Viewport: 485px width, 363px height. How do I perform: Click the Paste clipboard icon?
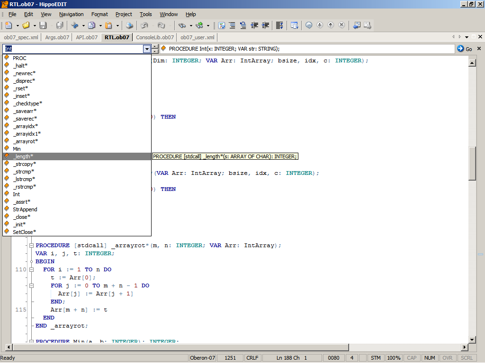click(x=108, y=26)
